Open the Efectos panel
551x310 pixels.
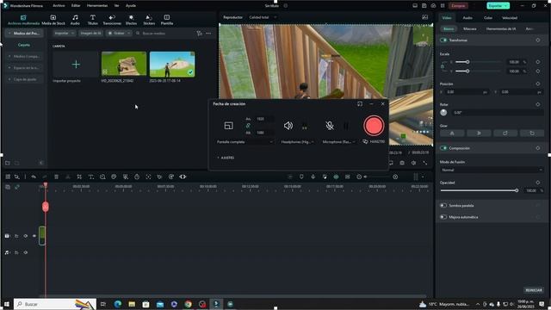click(x=131, y=20)
